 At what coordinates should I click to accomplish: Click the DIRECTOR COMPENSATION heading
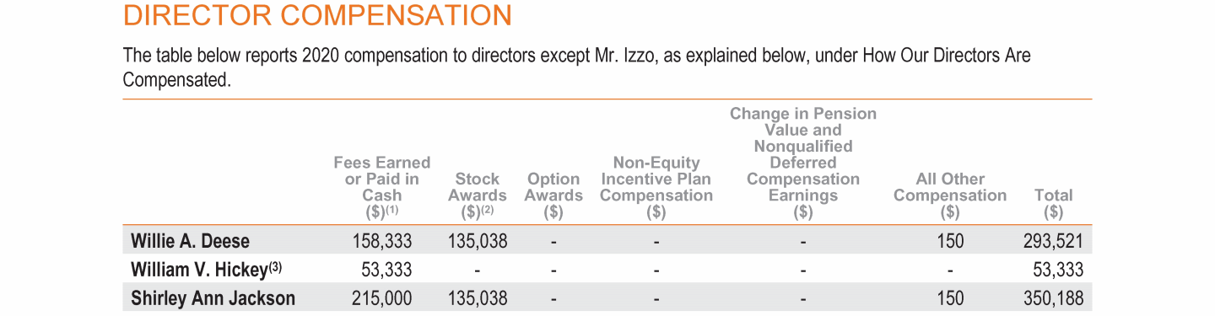tap(317, 15)
